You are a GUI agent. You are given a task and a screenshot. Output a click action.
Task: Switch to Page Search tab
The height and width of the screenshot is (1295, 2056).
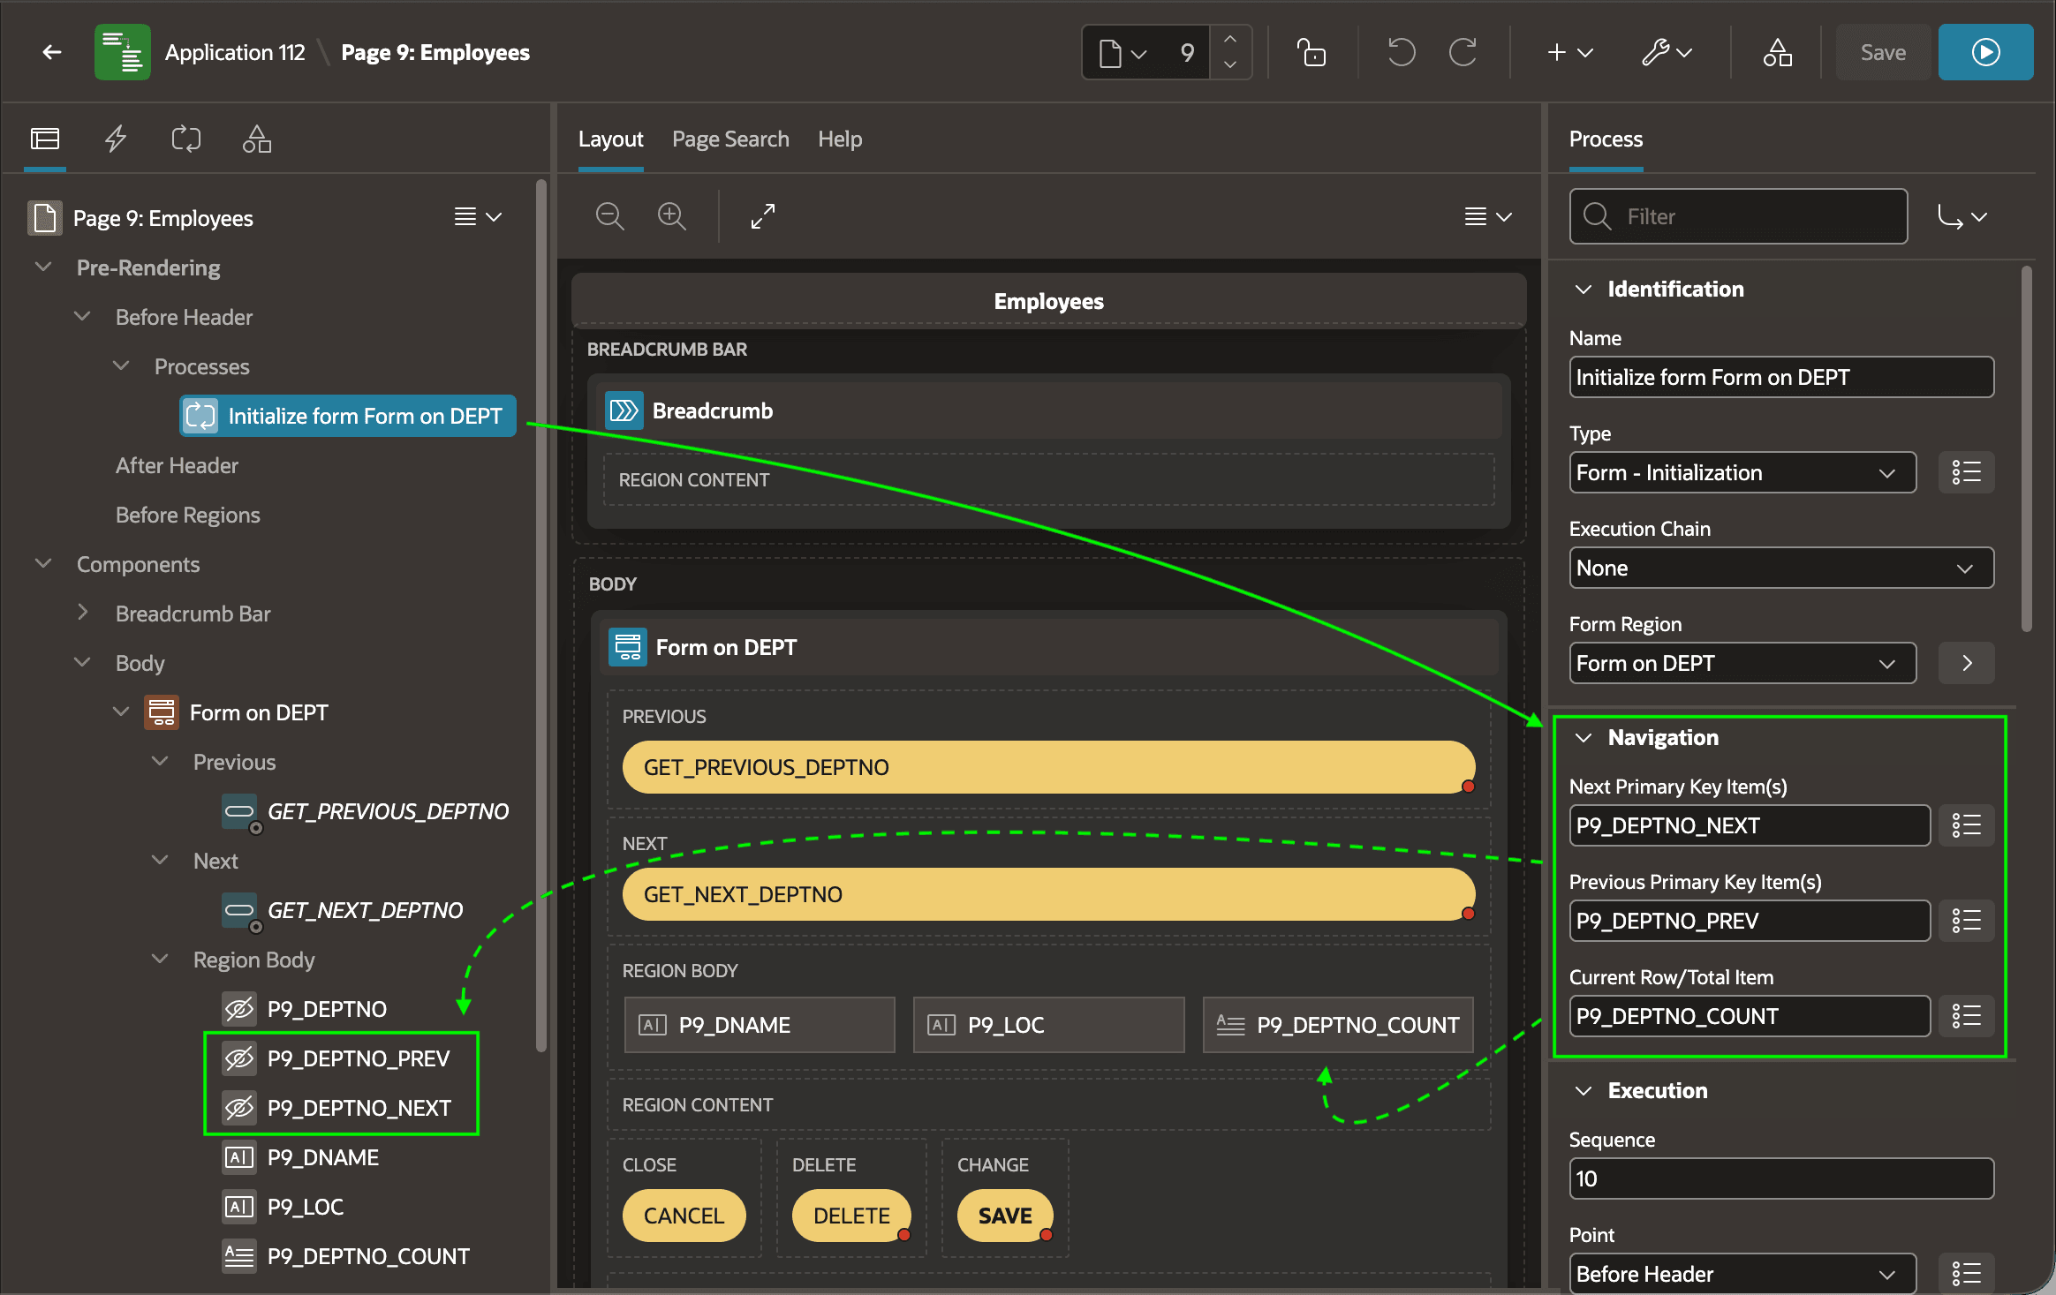click(730, 139)
